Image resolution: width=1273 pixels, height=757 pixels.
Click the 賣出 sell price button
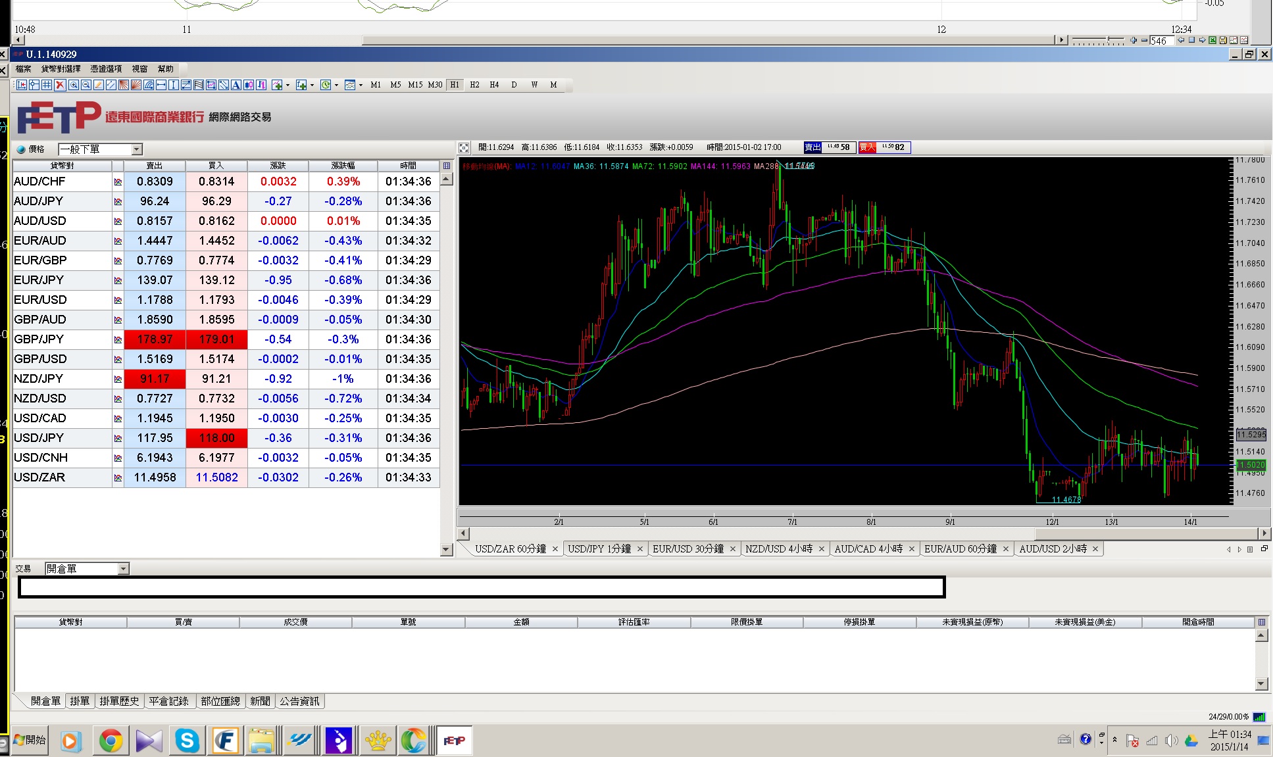pos(830,147)
